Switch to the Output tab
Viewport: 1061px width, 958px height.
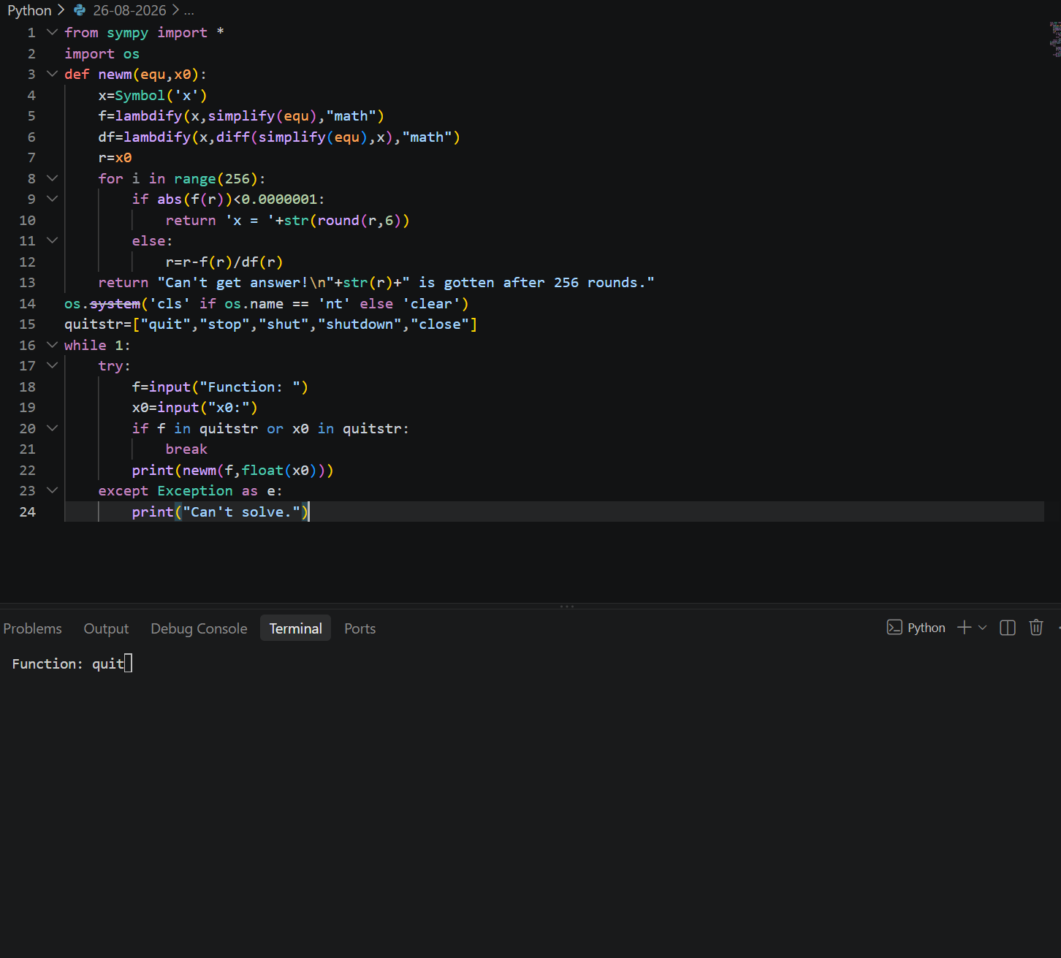coord(106,628)
